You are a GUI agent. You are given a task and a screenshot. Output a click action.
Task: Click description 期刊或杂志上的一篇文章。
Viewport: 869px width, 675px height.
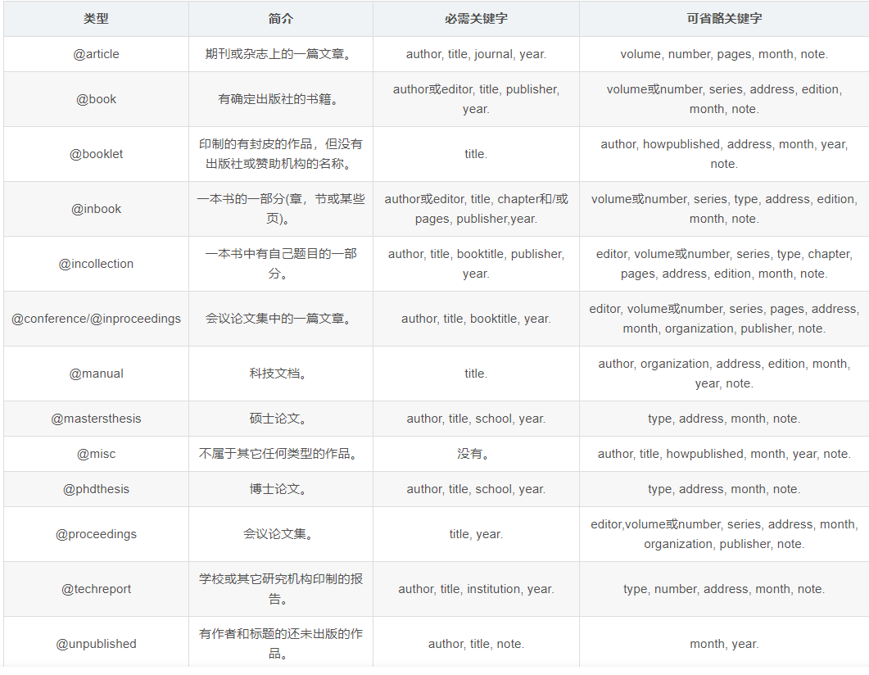pyautogui.click(x=280, y=54)
